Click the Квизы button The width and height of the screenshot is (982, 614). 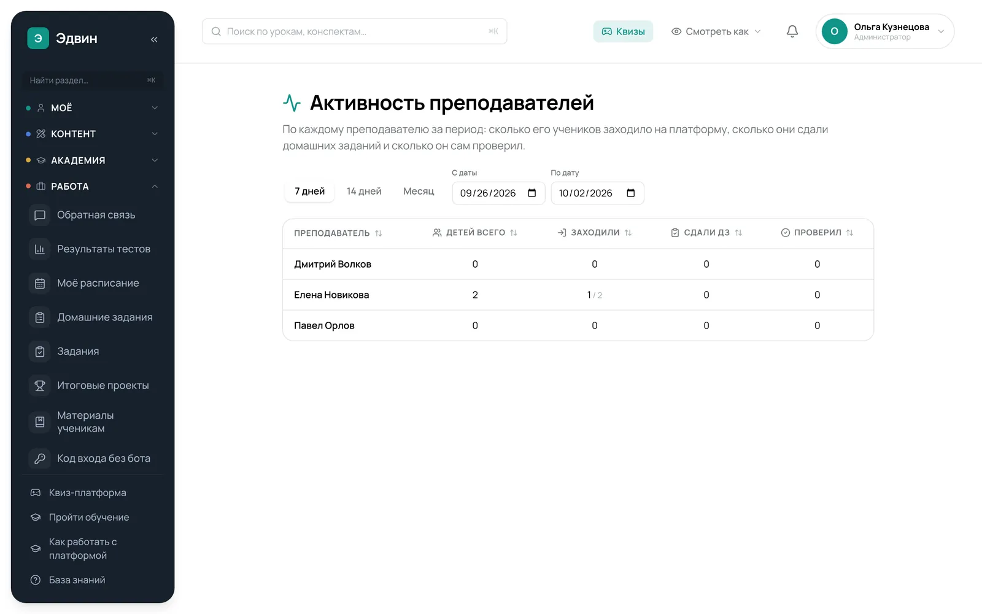click(623, 31)
